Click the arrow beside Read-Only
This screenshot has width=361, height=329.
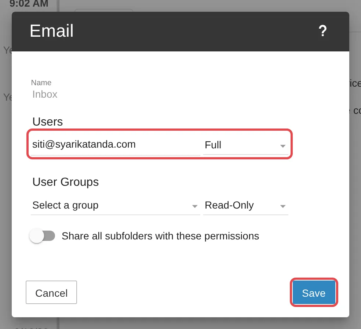tap(283, 206)
